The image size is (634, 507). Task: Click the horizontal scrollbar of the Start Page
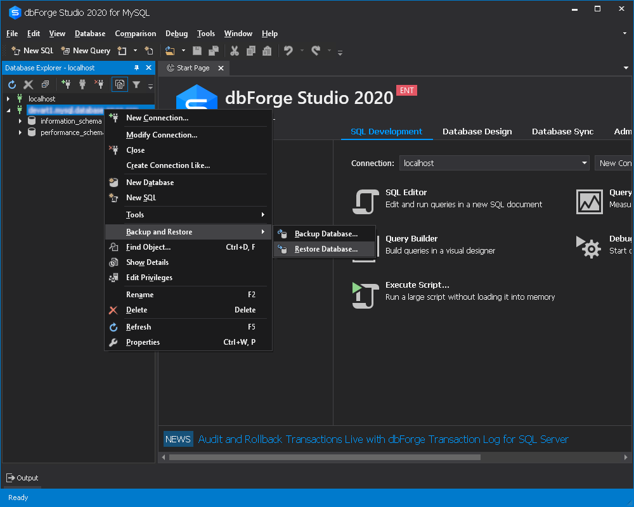point(325,458)
